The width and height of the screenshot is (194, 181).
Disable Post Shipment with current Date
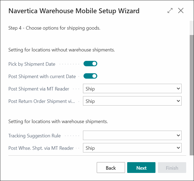tap(90, 76)
